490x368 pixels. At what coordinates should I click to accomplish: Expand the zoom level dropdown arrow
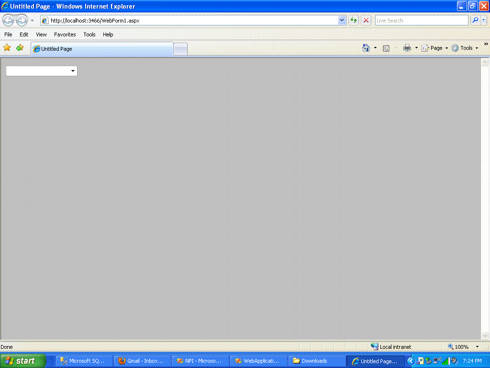coord(477,347)
